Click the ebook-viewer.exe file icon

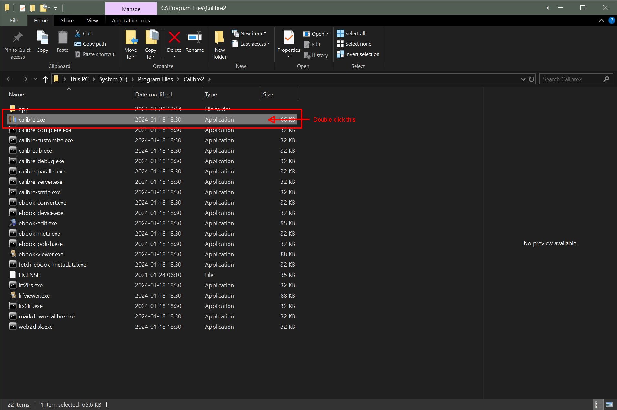[13, 254]
